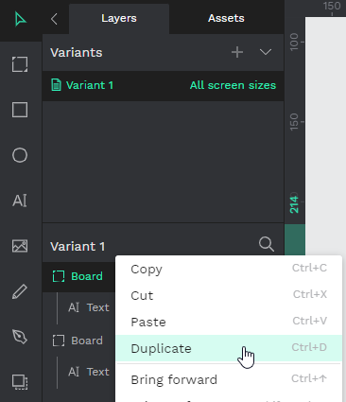Switch to the Assets tab
Viewport: 346px width, 402px height.
pos(226,18)
